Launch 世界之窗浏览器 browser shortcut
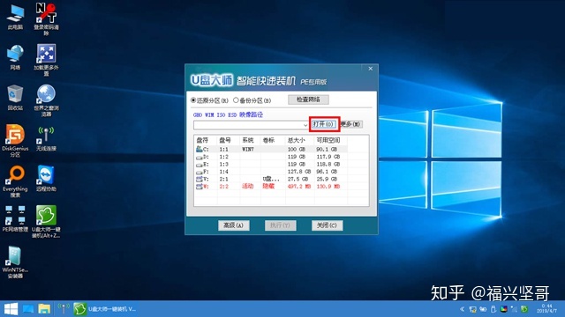The width and height of the screenshot is (565, 317). 46,100
